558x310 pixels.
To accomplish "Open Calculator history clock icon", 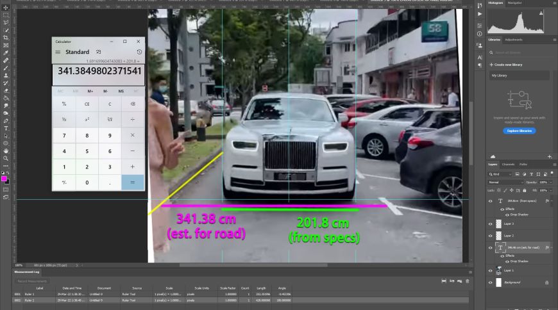I will (139, 52).
